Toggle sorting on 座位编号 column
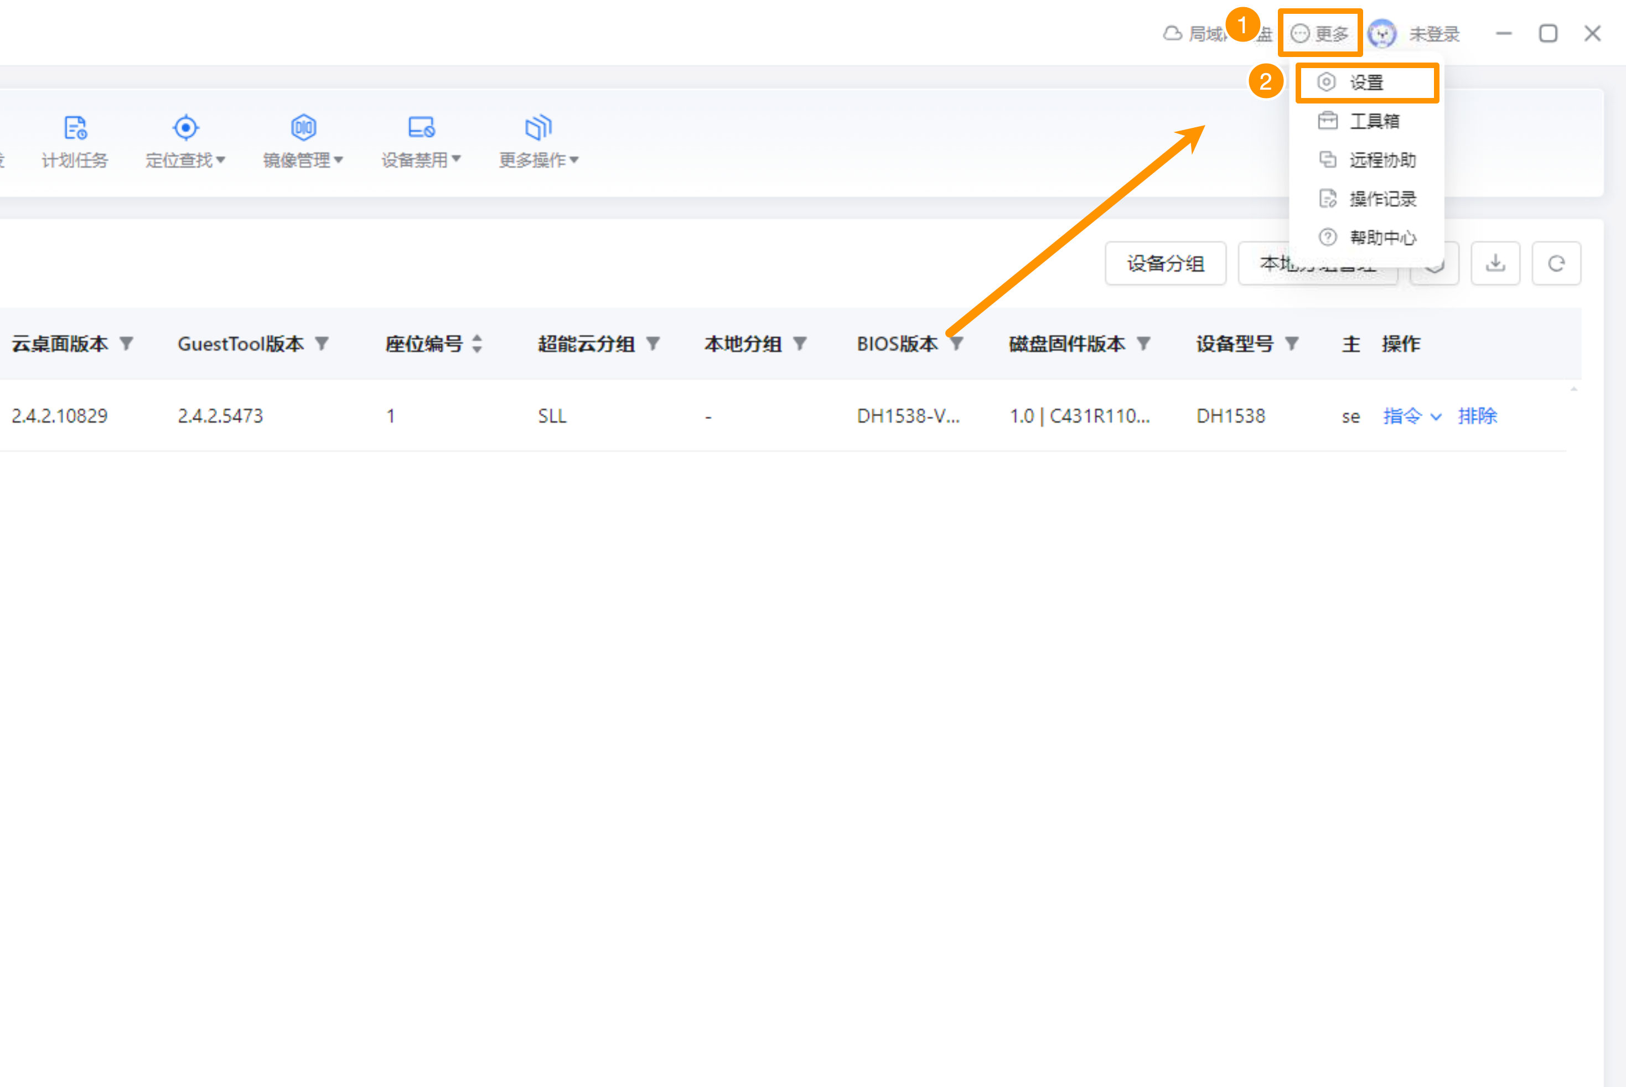This screenshot has width=1626, height=1087. [477, 343]
